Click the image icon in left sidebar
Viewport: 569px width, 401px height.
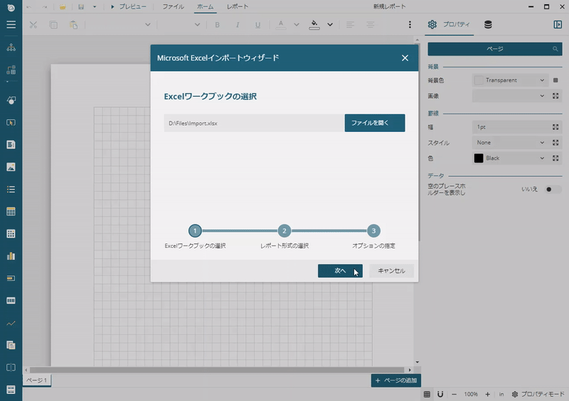tap(11, 167)
